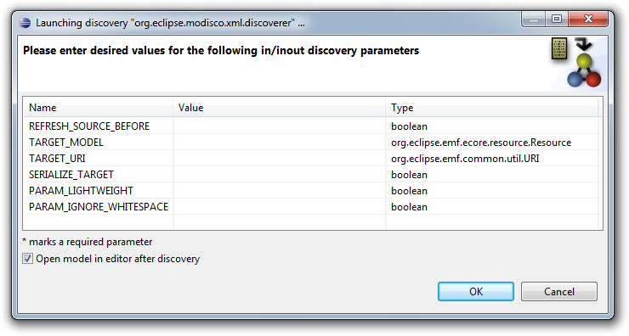629x336 pixels.
Task: Edit the value cell for REFRESH_SOURCE_BEFORE
Action: (x=280, y=126)
